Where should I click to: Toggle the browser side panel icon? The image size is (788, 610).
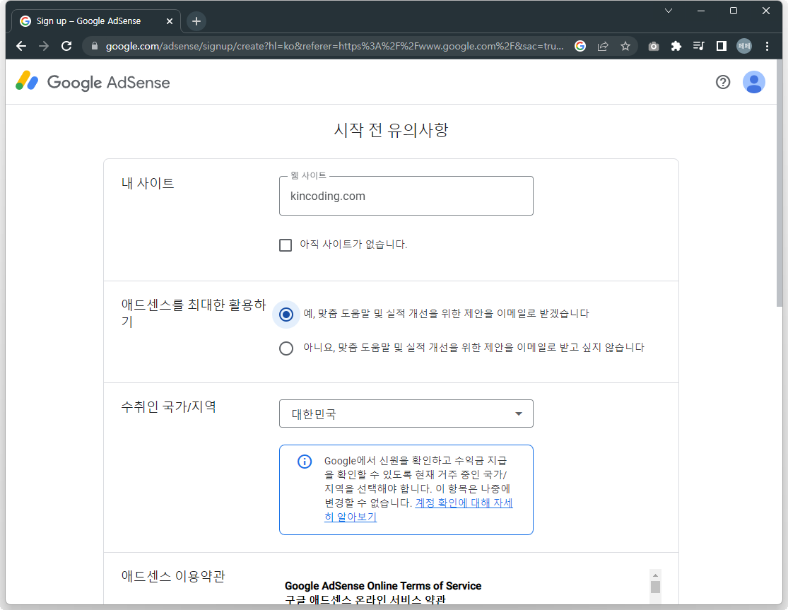(721, 46)
